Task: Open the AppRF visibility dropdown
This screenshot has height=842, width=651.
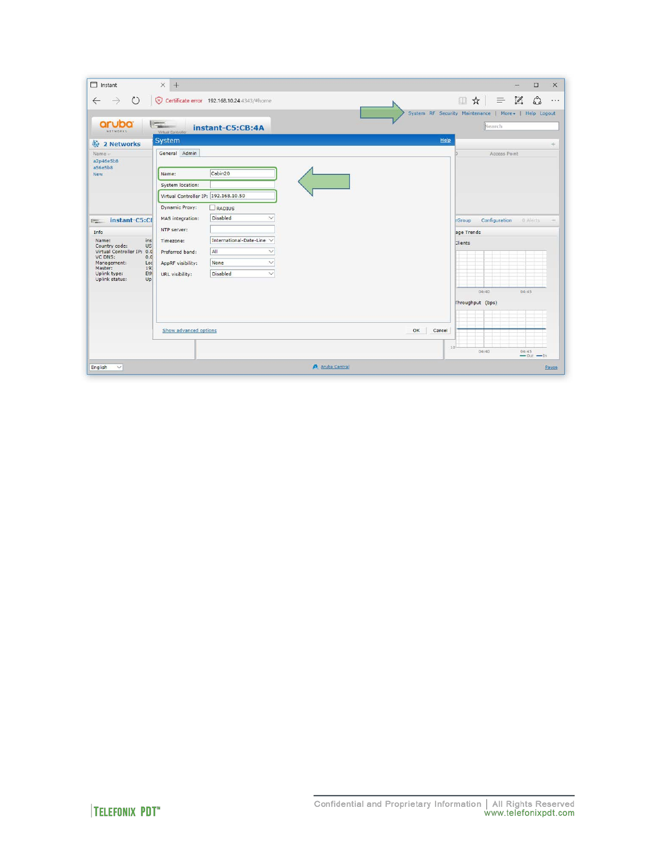Action: pos(242,263)
